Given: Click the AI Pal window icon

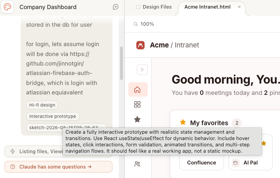Looking at the screenshot, I should [236, 163].
